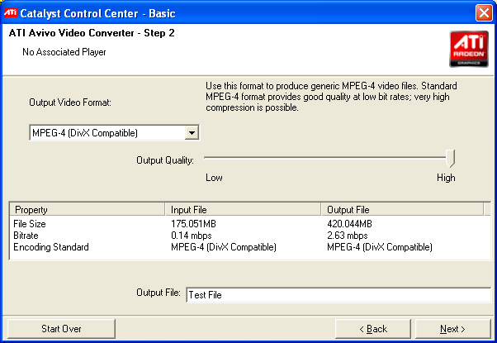Click into the Output File text field

pos(338,295)
